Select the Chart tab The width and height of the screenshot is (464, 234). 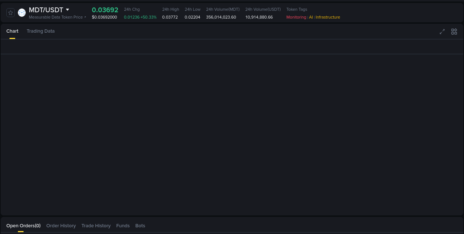pyautogui.click(x=12, y=31)
